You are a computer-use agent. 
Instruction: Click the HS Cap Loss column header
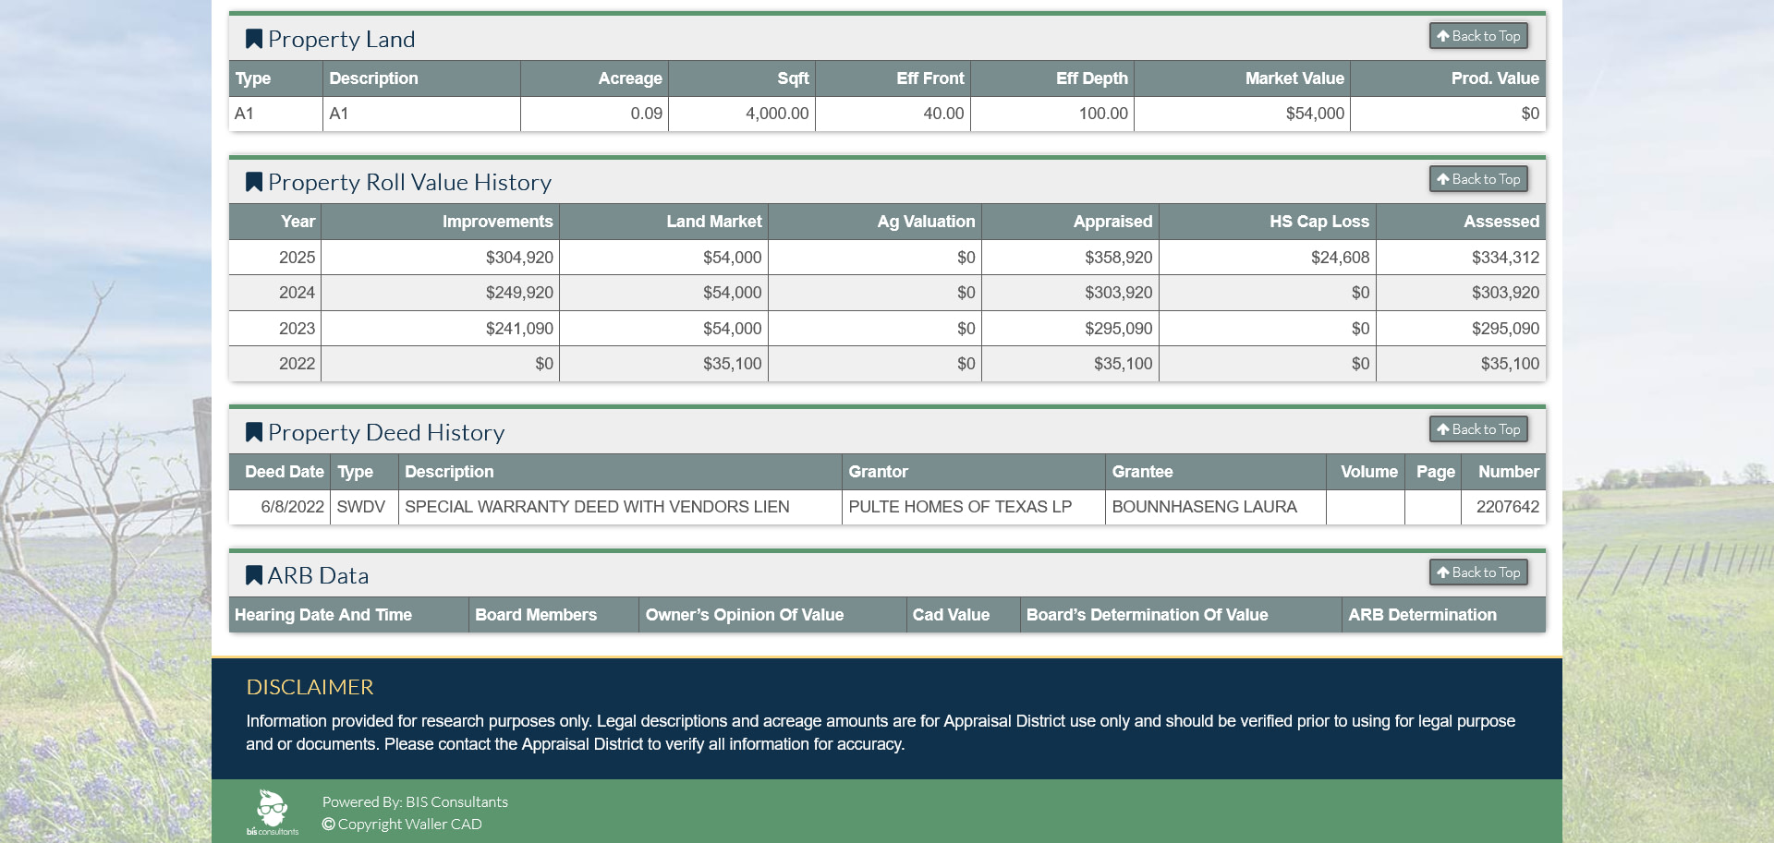1268,222
